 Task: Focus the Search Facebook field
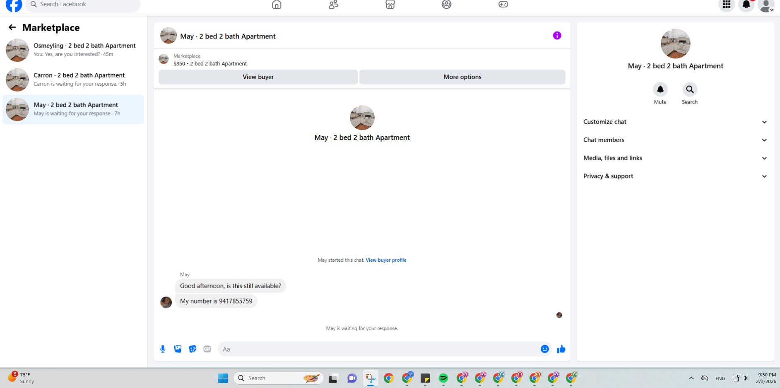tap(83, 5)
